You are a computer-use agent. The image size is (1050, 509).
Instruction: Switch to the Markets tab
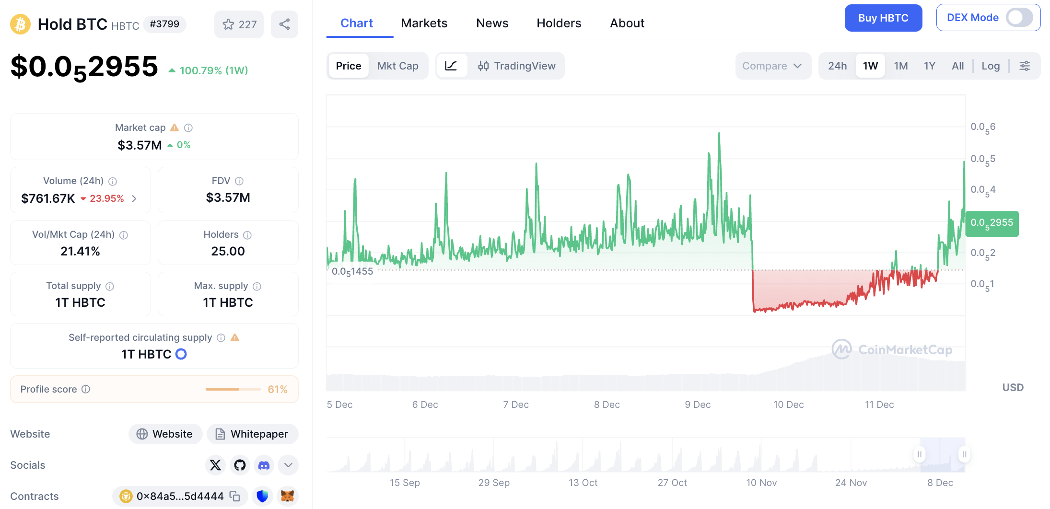[424, 23]
